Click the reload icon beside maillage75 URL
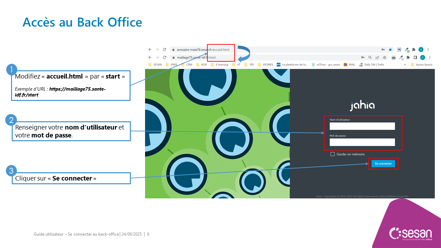This screenshot has width=441, height=248. (x=164, y=57)
